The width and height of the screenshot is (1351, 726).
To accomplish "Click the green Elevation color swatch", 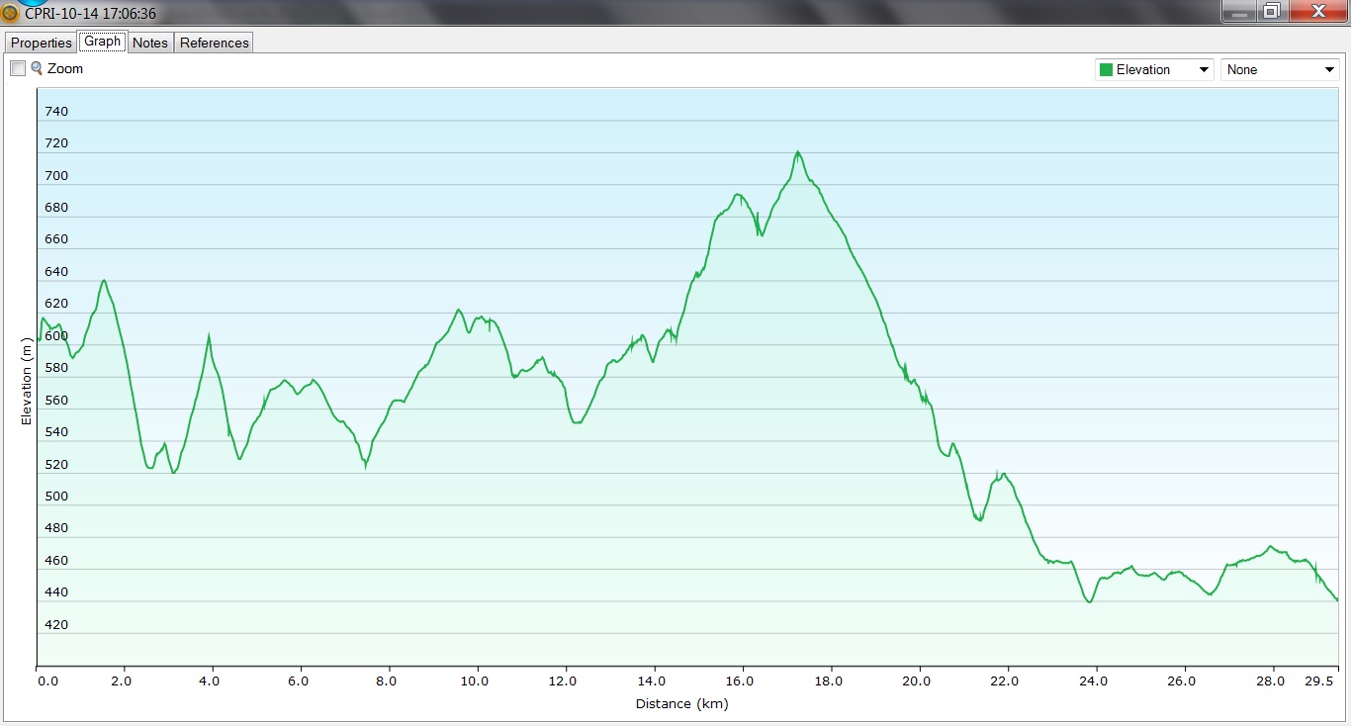I will [x=1106, y=70].
